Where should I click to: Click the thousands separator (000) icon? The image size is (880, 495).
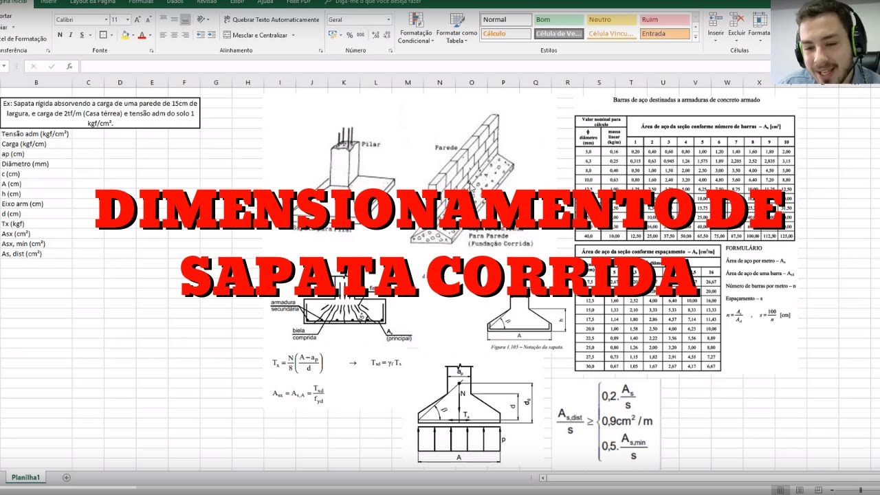[361, 35]
